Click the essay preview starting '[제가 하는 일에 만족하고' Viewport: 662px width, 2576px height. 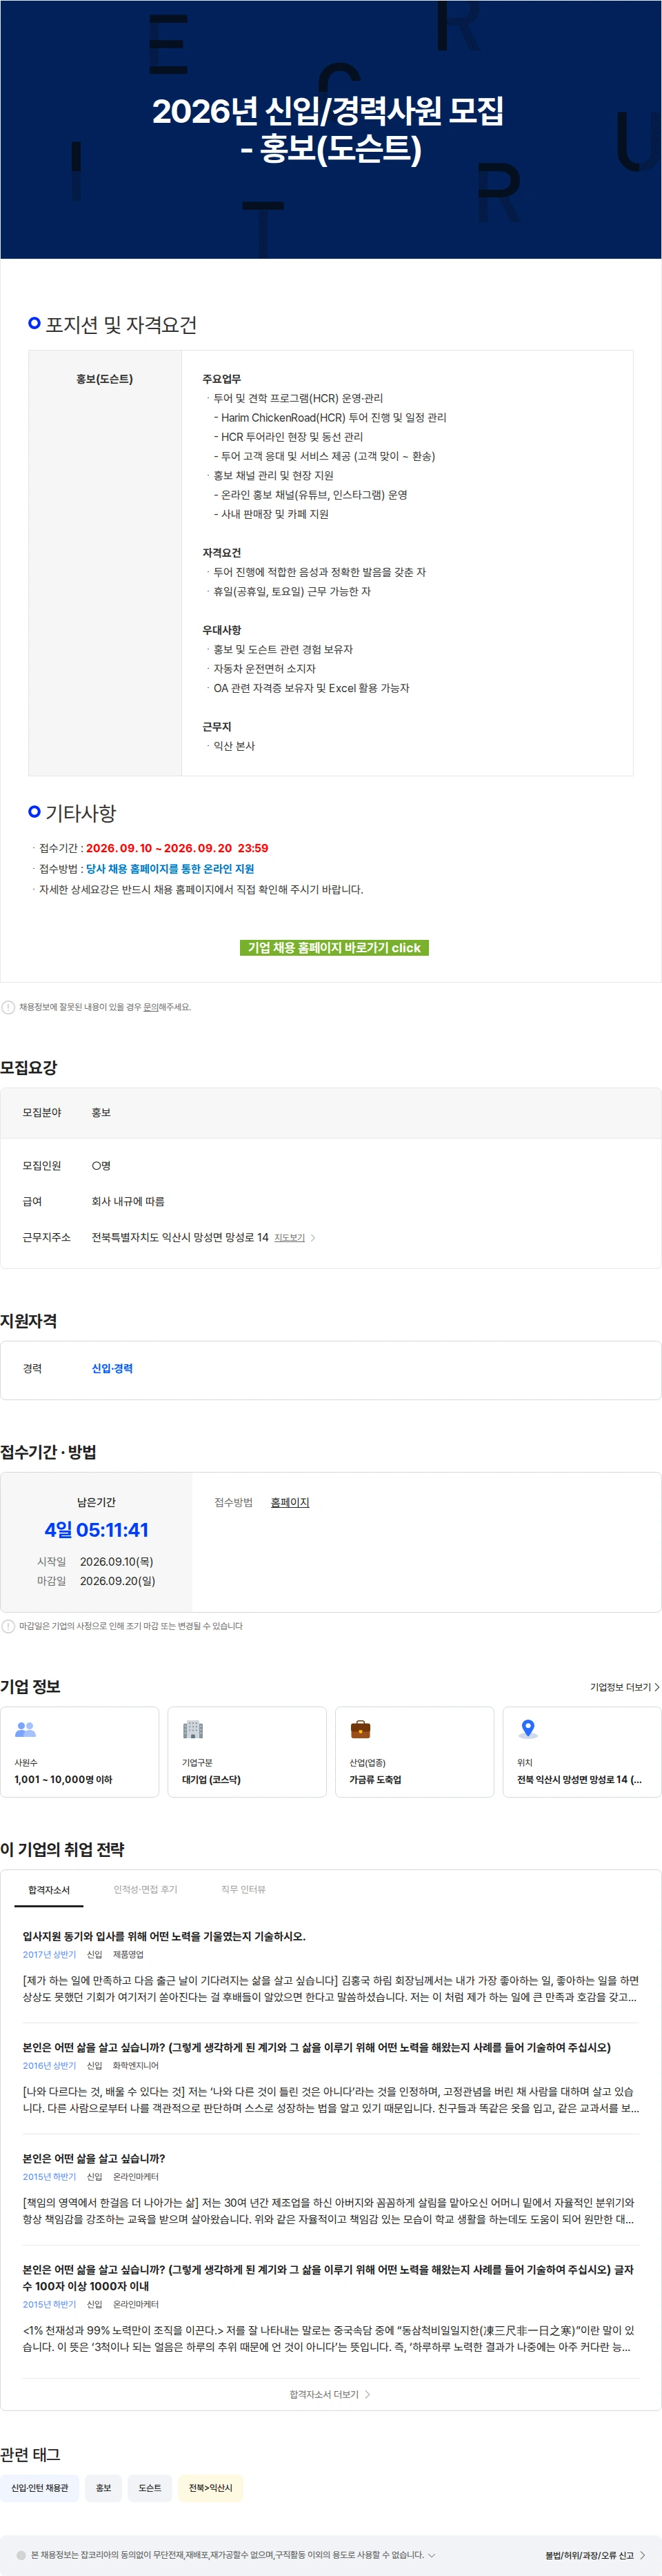click(330, 1988)
